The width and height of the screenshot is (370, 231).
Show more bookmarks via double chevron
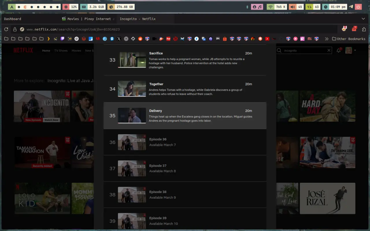click(327, 39)
